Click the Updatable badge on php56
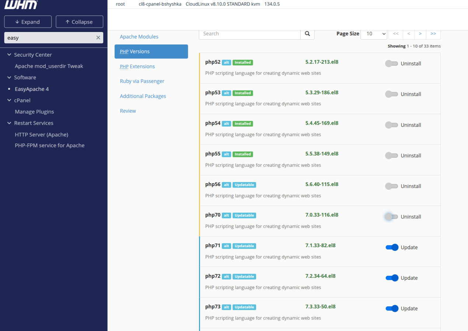This screenshot has width=468, height=331. click(x=244, y=185)
